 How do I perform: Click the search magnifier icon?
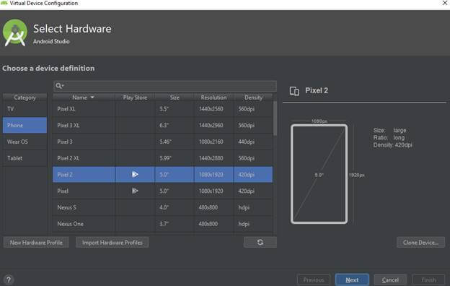click(x=58, y=86)
